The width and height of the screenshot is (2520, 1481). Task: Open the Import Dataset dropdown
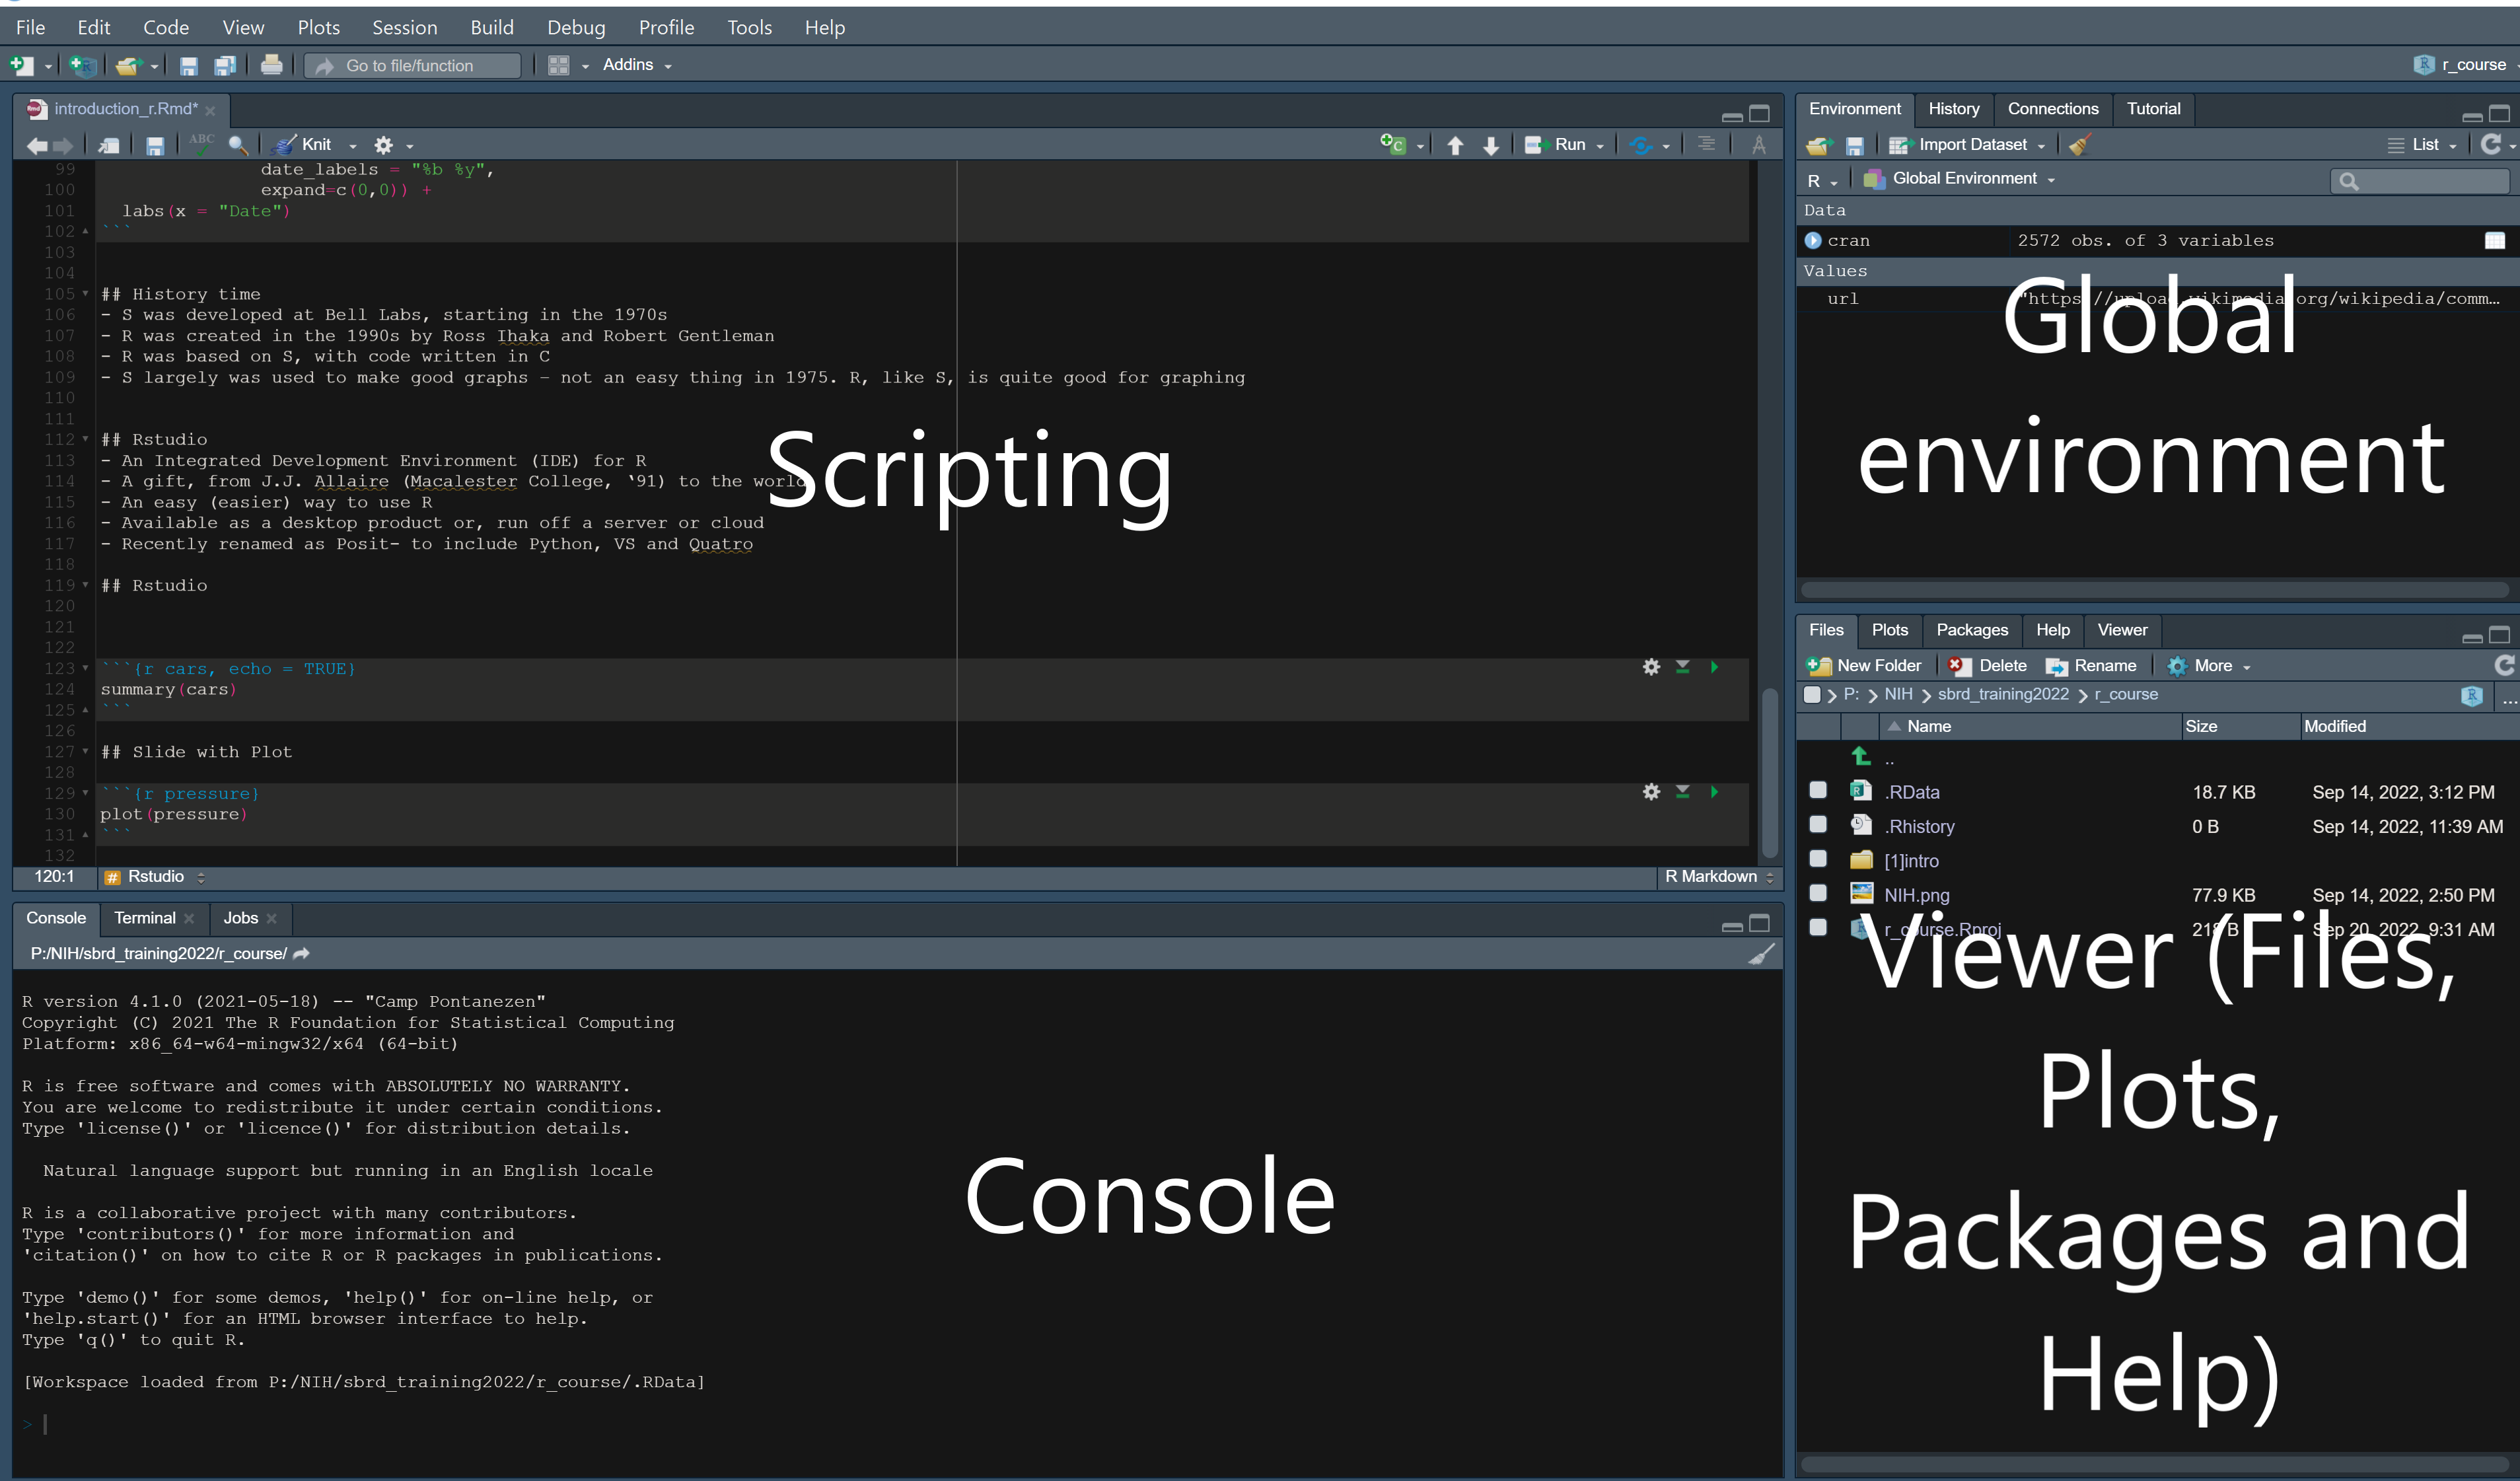coord(1967,145)
